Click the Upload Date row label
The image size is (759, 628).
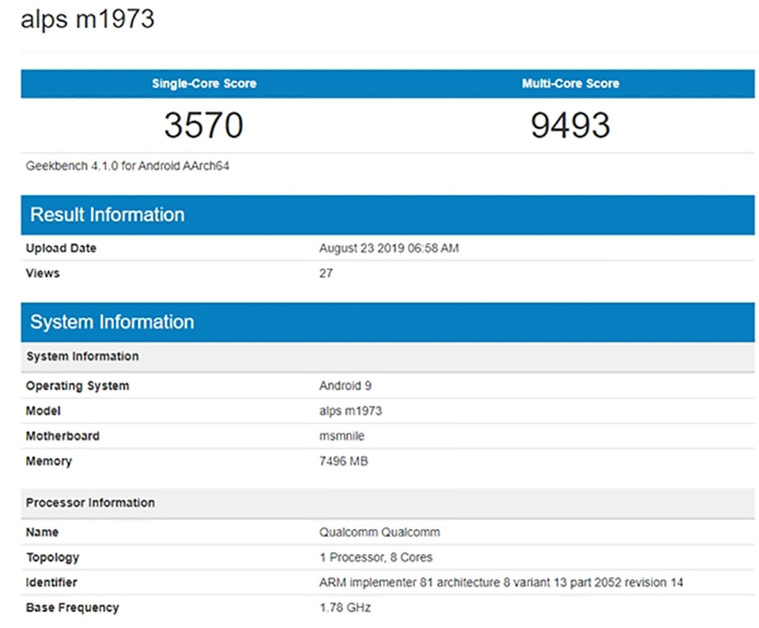click(60, 248)
